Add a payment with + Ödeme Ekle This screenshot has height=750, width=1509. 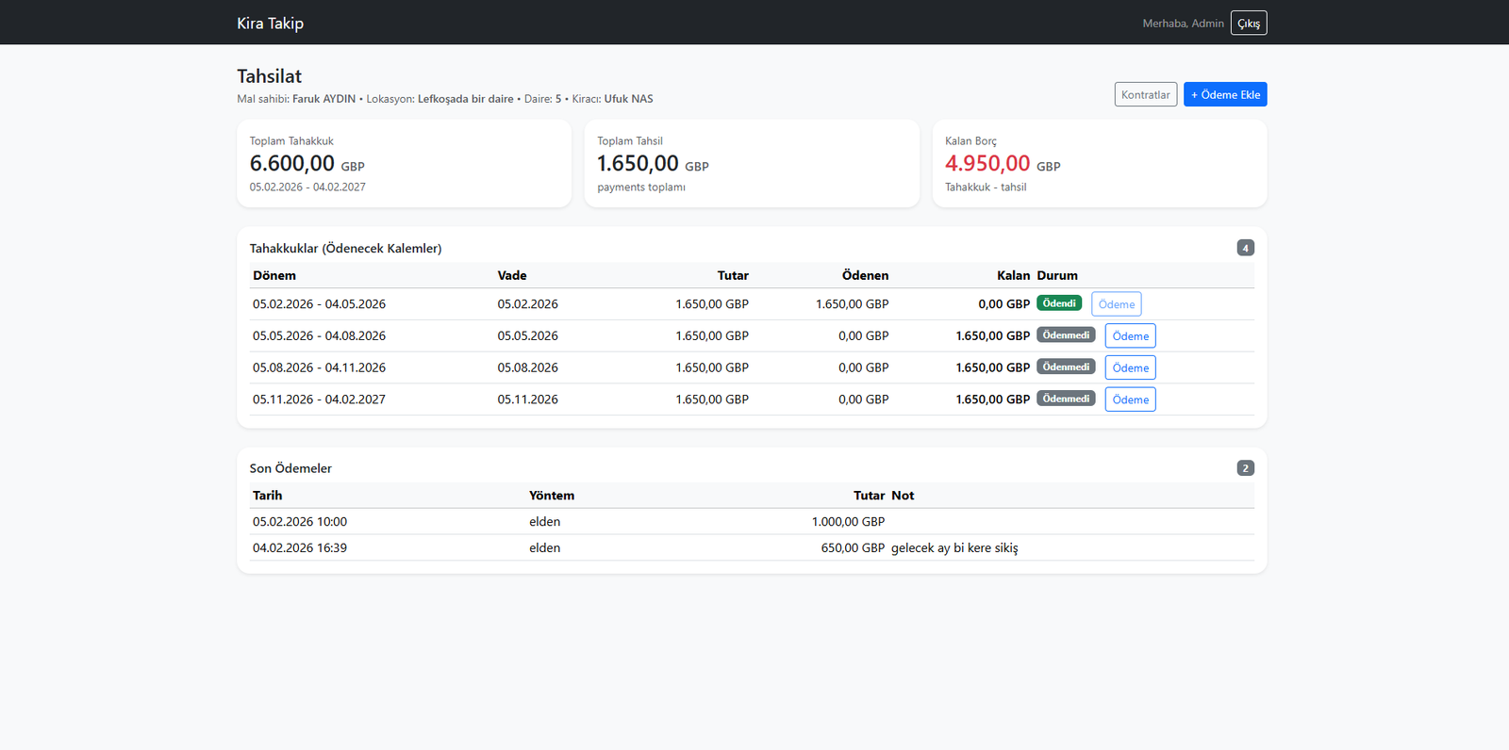tap(1224, 95)
